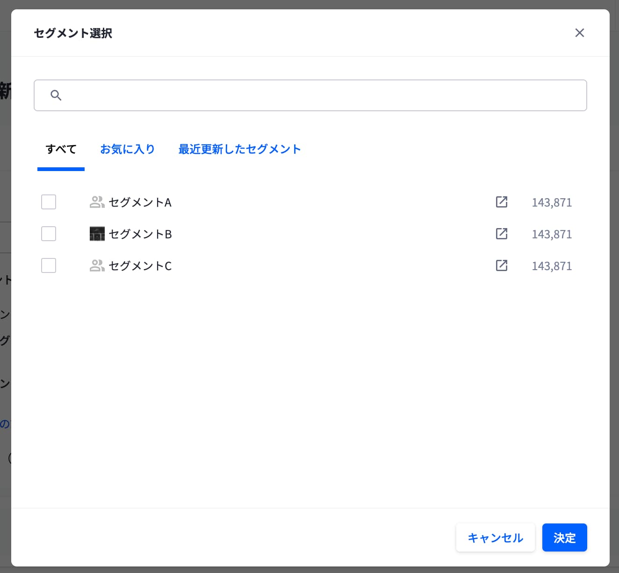Click the magnifier search icon
The image size is (619, 573).
click(x=56, y=95)
